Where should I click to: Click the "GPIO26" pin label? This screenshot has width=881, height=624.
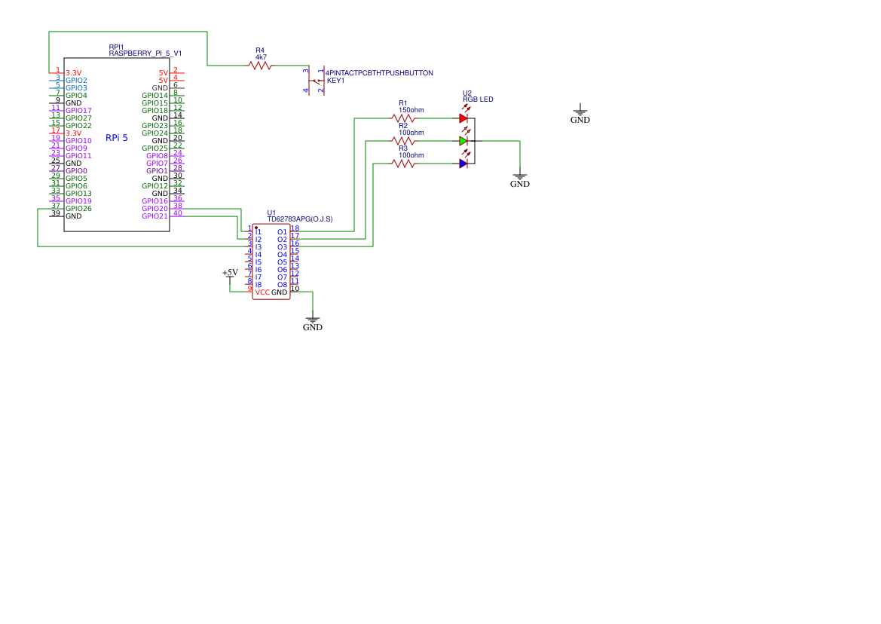click(x=78, y=208)
